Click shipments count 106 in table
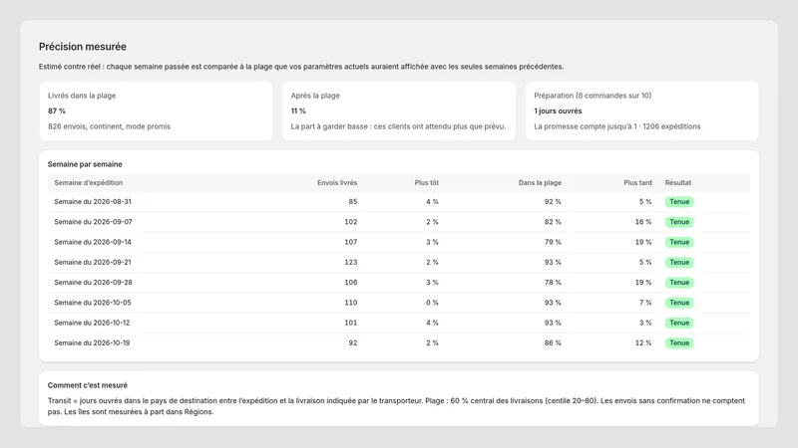Image resolution: width=798 pixels, height=448 pixels. tap(351, 283)
